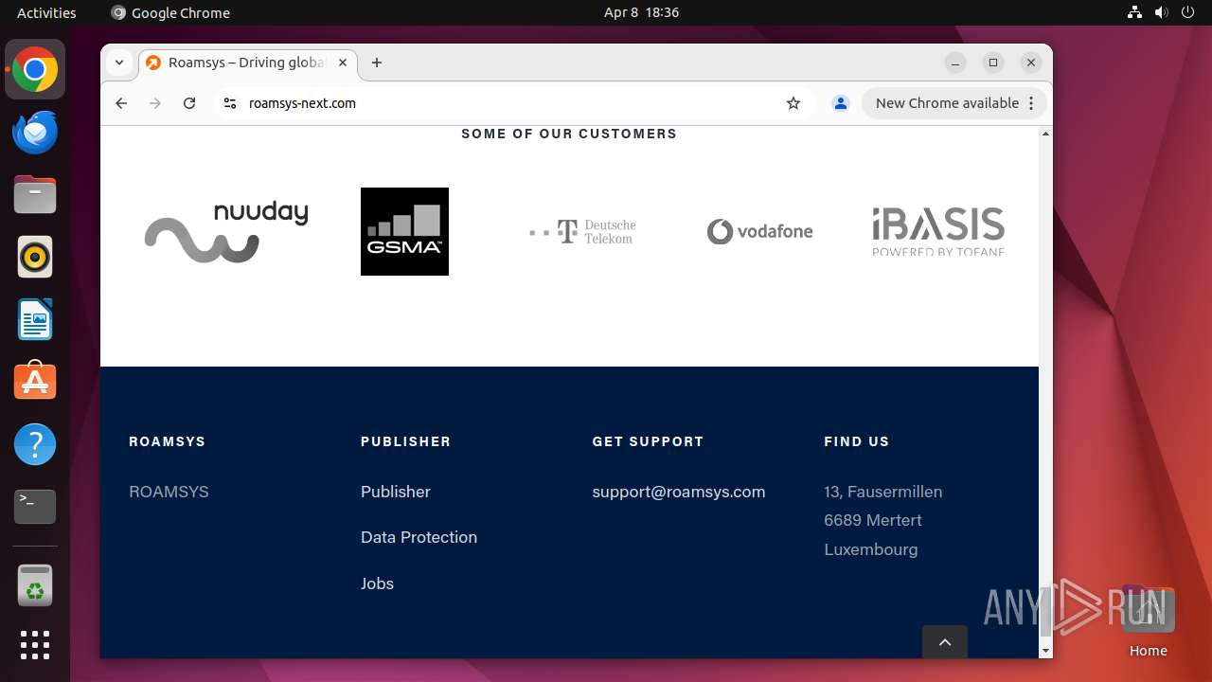Click the SOME OF OUR CUSTOMERS heading
Image resolution: width=1212 pixels, height=682 pixels.
tap(569, 134)
